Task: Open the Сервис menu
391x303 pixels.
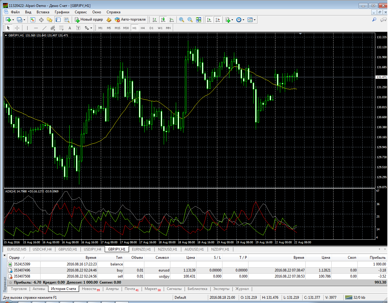Action: pyautogui.click(x=81, y=12)
